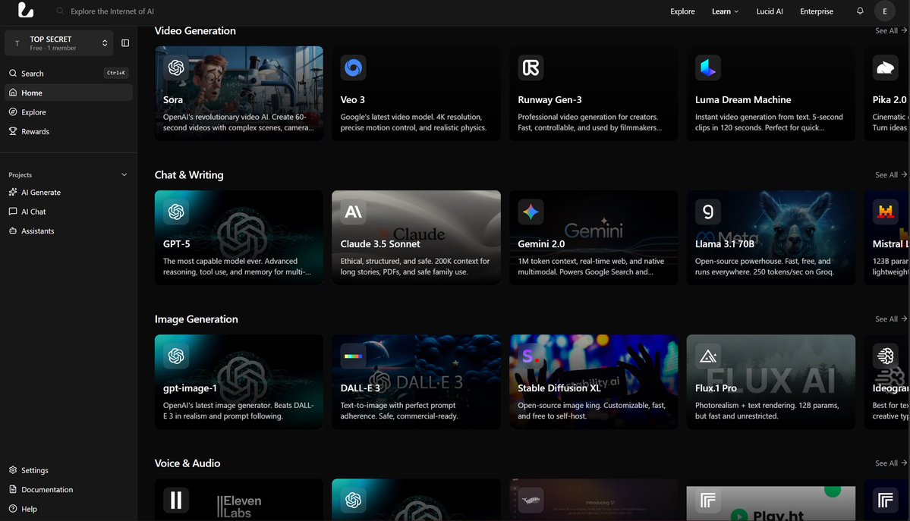Click the Gemini 2.0 sparkle icon
Viewport: 910px width, 521px height.
click(530, 212)
